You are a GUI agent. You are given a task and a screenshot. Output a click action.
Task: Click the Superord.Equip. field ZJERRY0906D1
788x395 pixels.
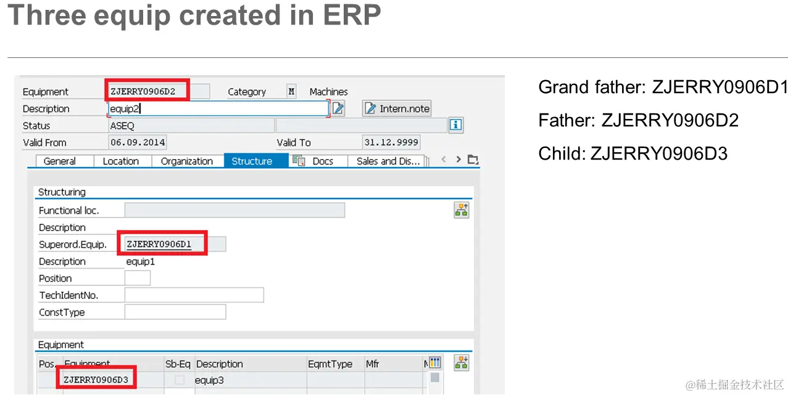pyautogui.click(x=175, y=244)
